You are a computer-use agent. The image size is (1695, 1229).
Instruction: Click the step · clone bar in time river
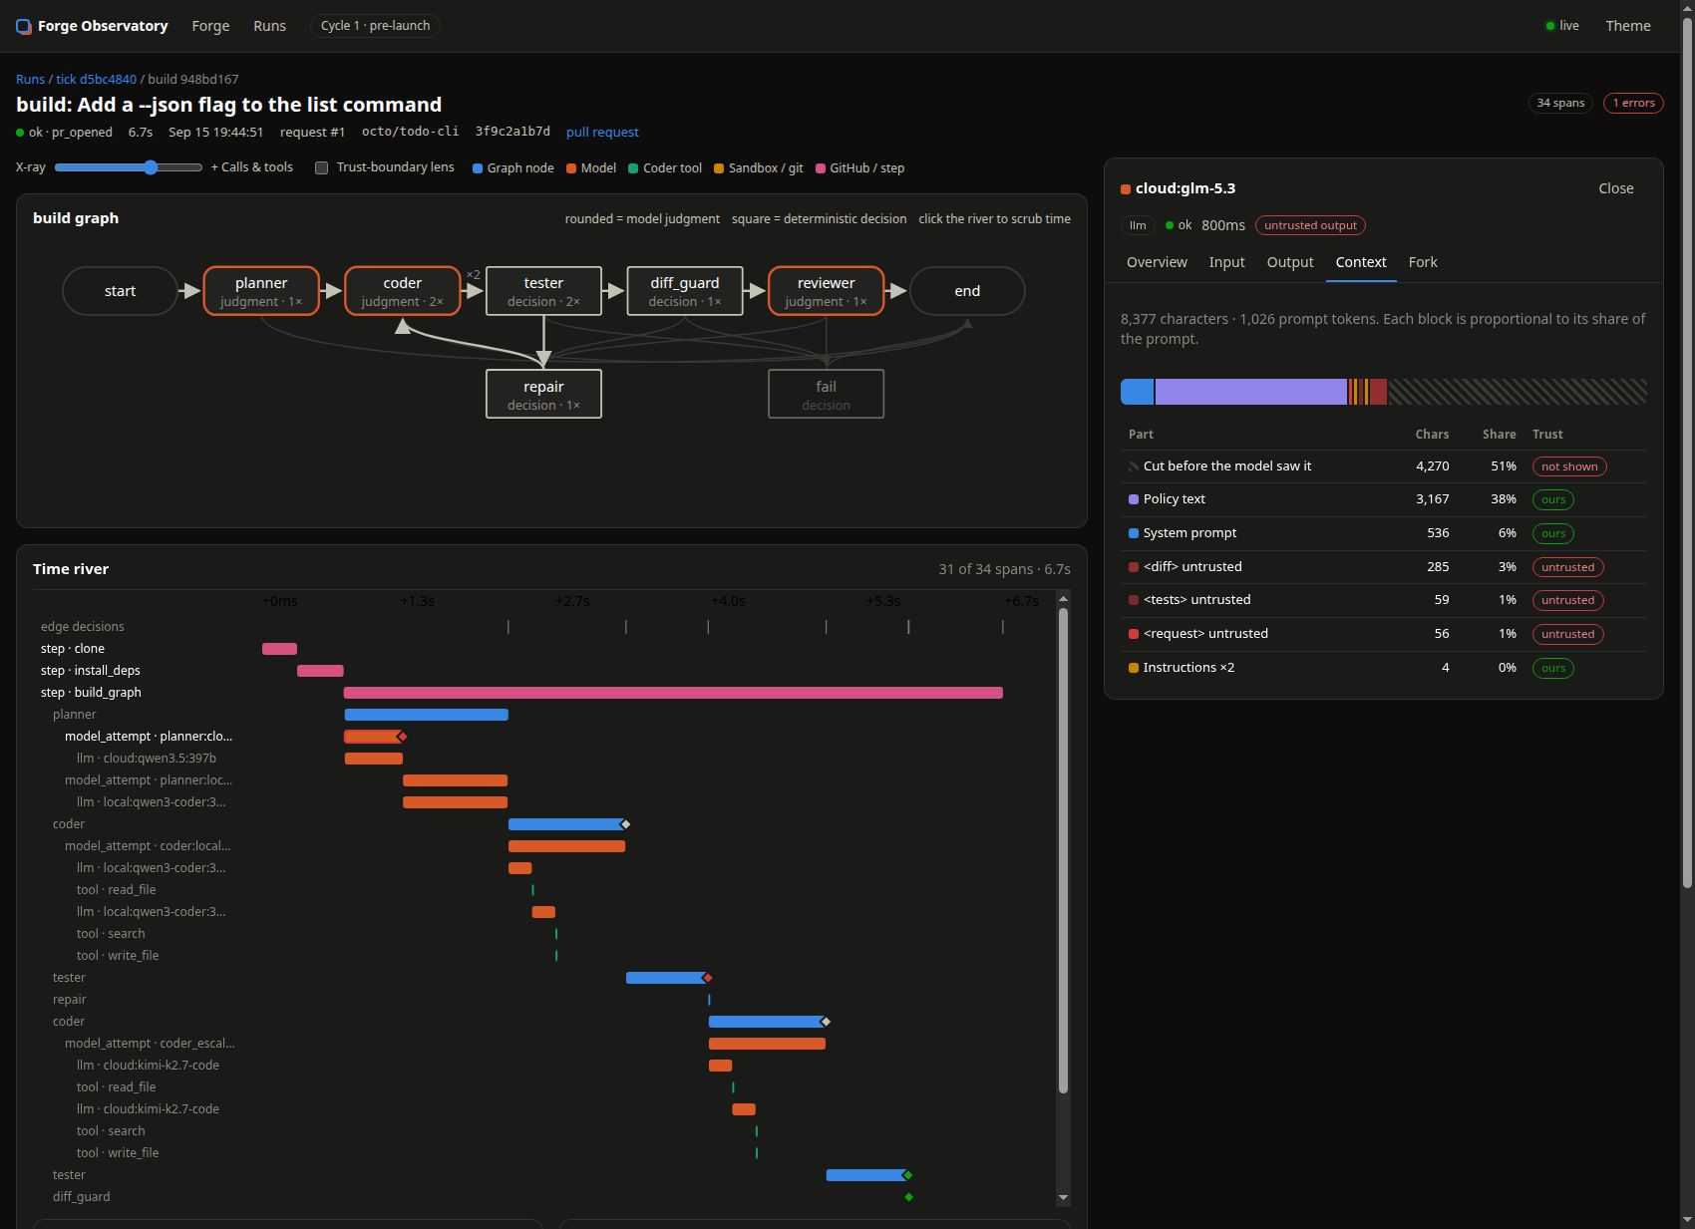coord(279,649)
